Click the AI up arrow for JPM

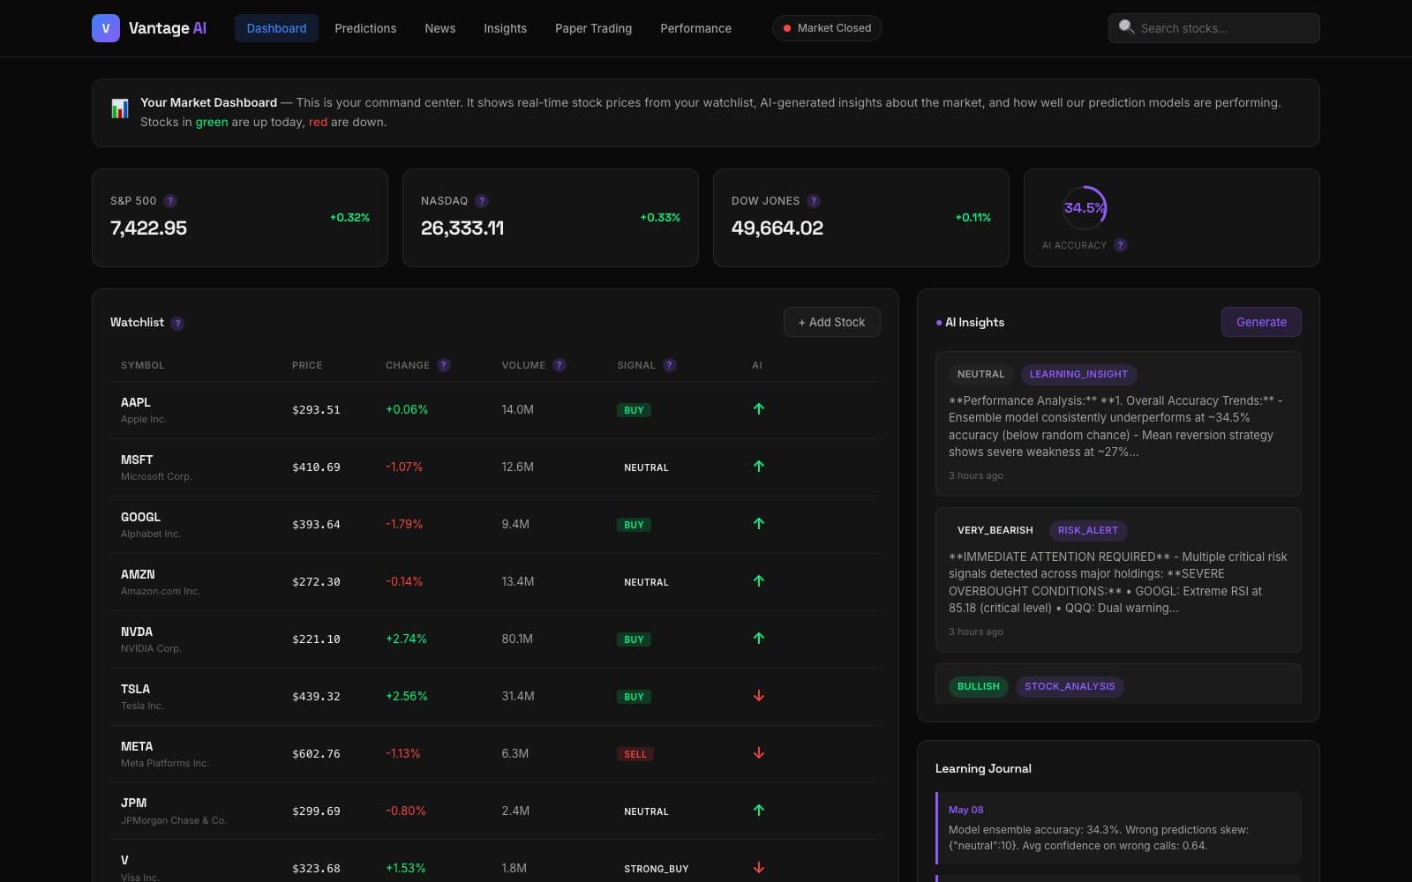pos(759,811)
